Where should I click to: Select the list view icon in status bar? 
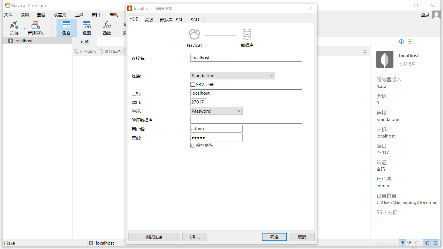(x=409, y=243)
